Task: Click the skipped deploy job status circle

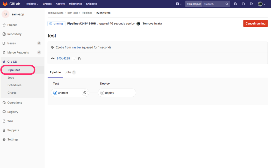Action: point(102,93)
